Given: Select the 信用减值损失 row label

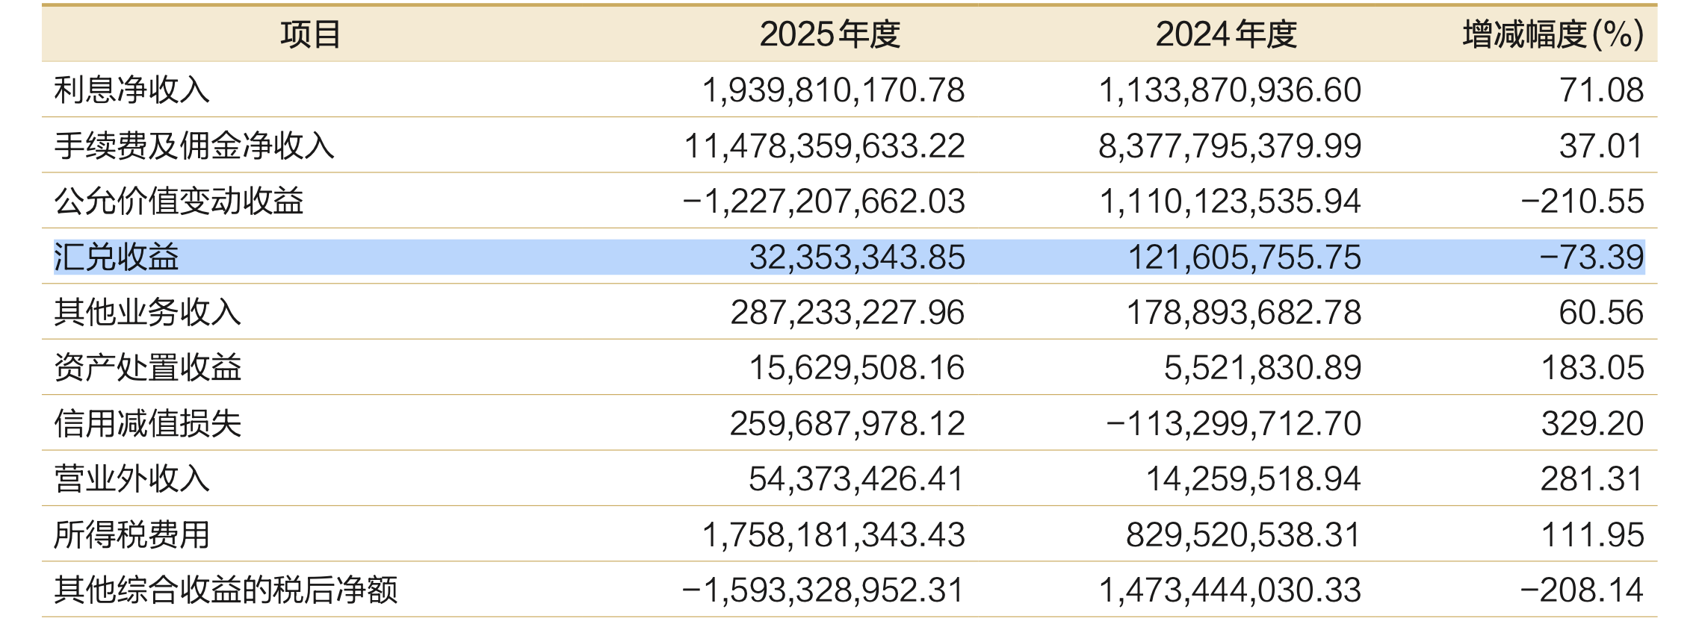Looking at the screenshot, I should (147, 423).
